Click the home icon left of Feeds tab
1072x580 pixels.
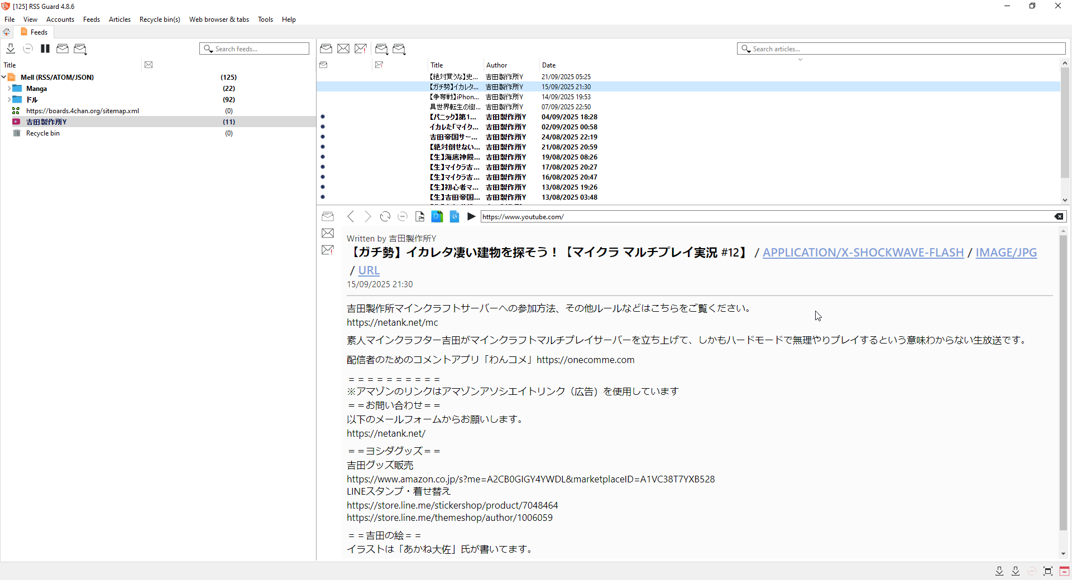coord(7,32)
